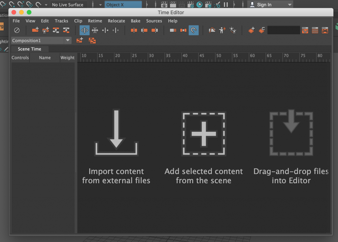
Task: Click the create clip from selection icon
Action: point(35,30)
